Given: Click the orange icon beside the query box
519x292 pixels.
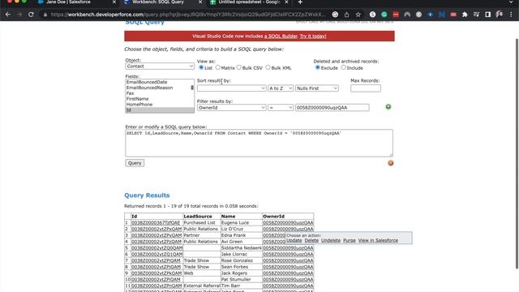Looking at the screenshot, I should 391,163.
